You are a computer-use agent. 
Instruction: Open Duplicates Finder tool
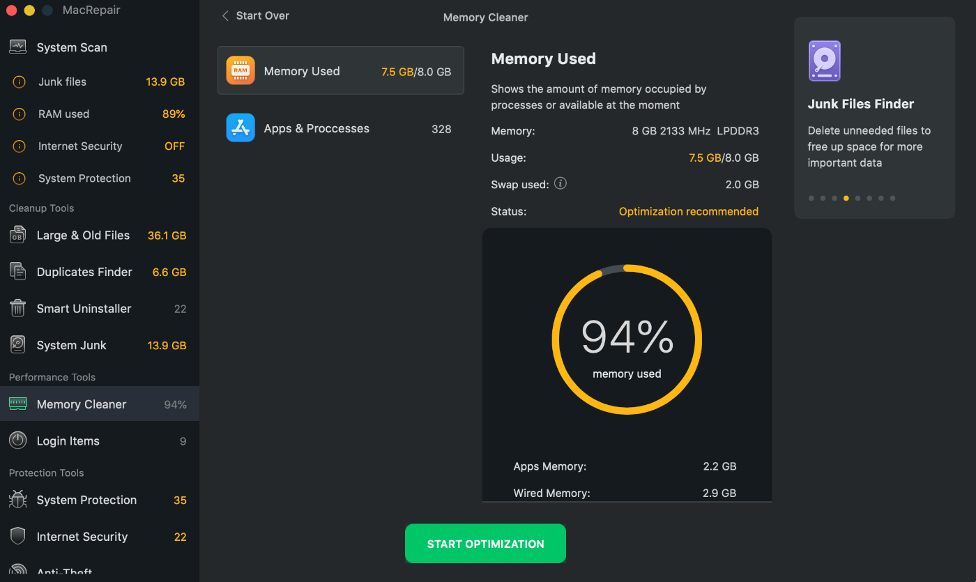(100, 272)
